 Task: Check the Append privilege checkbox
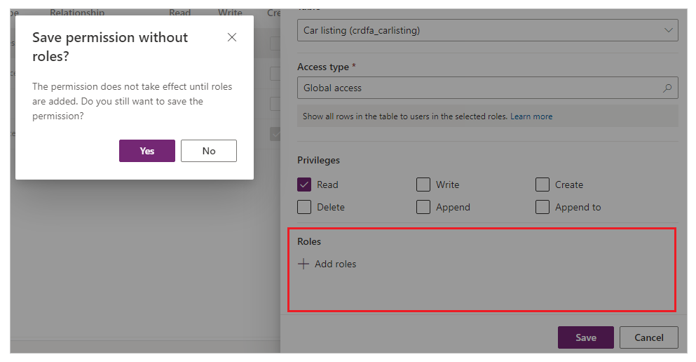coord(423,208)
